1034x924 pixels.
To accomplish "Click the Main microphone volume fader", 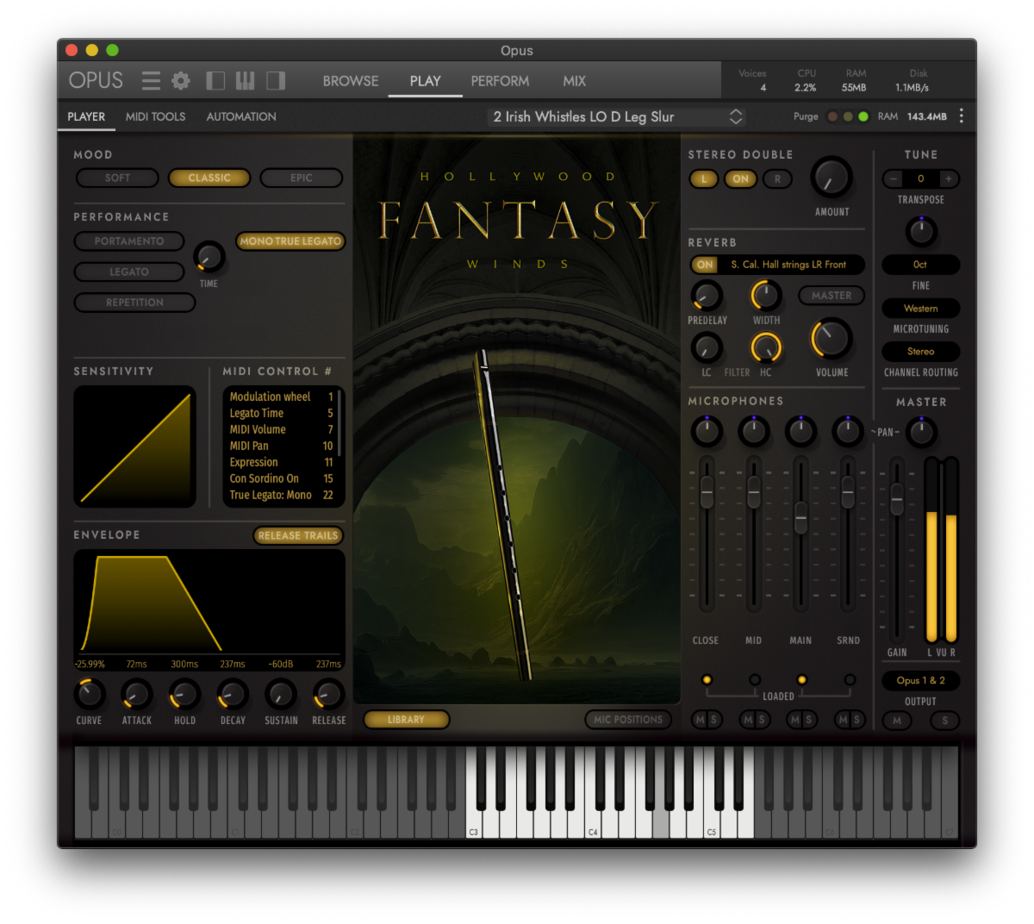I will coord(800,518).
